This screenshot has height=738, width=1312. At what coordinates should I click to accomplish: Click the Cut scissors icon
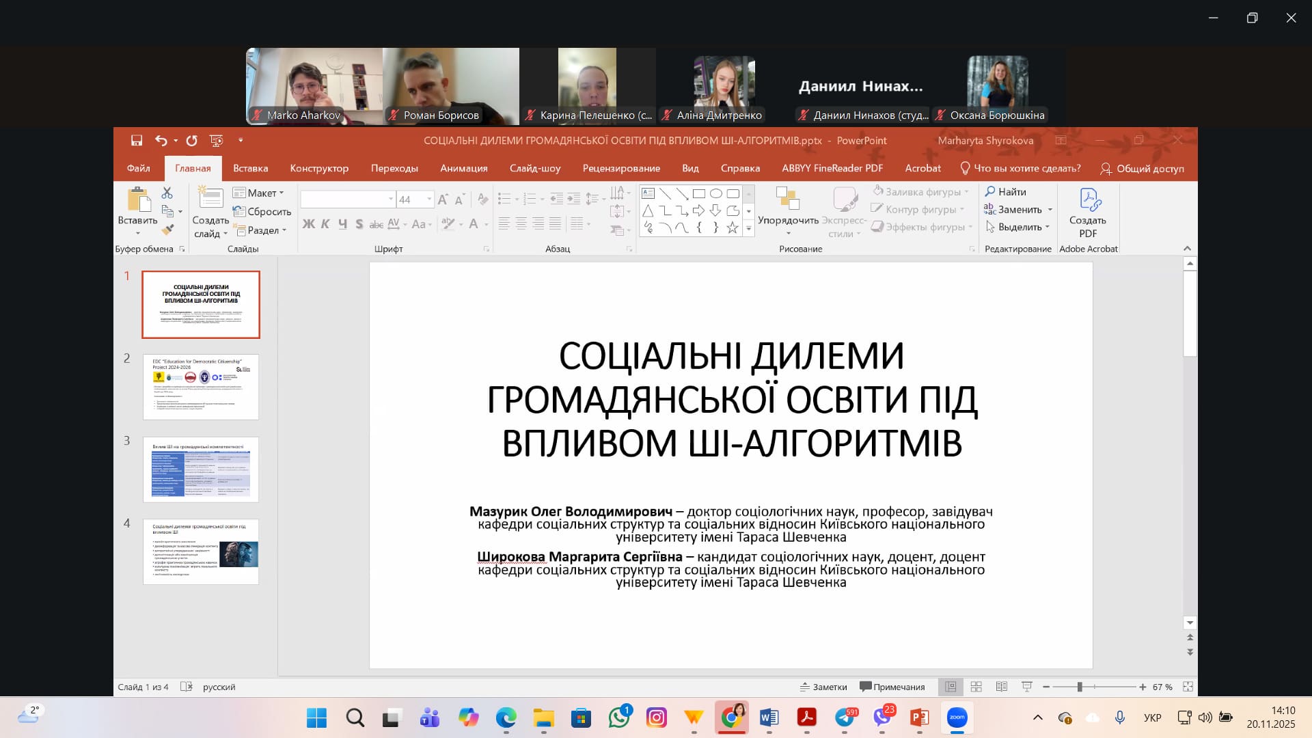[x=167, y=193]
